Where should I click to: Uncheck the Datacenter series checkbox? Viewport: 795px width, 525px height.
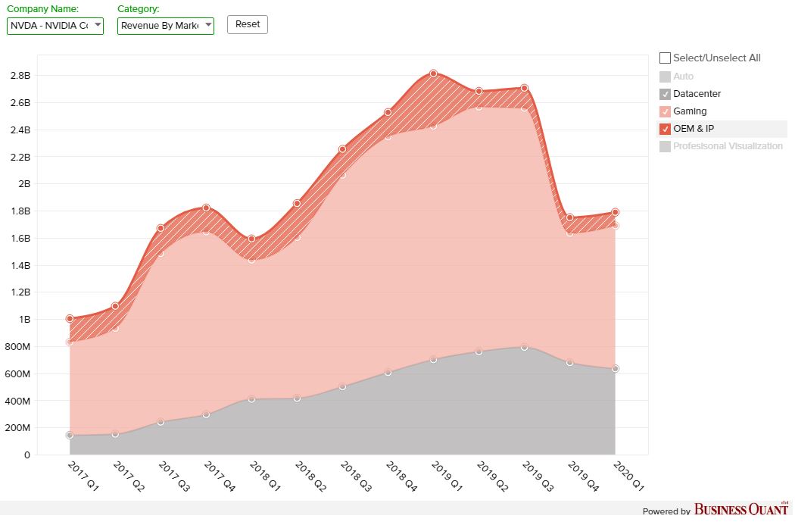665,94
